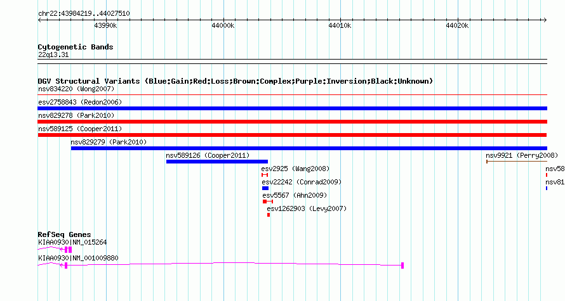Click the left arrowhead of the ruler
The image size is (565, 301).
point(39,20)
